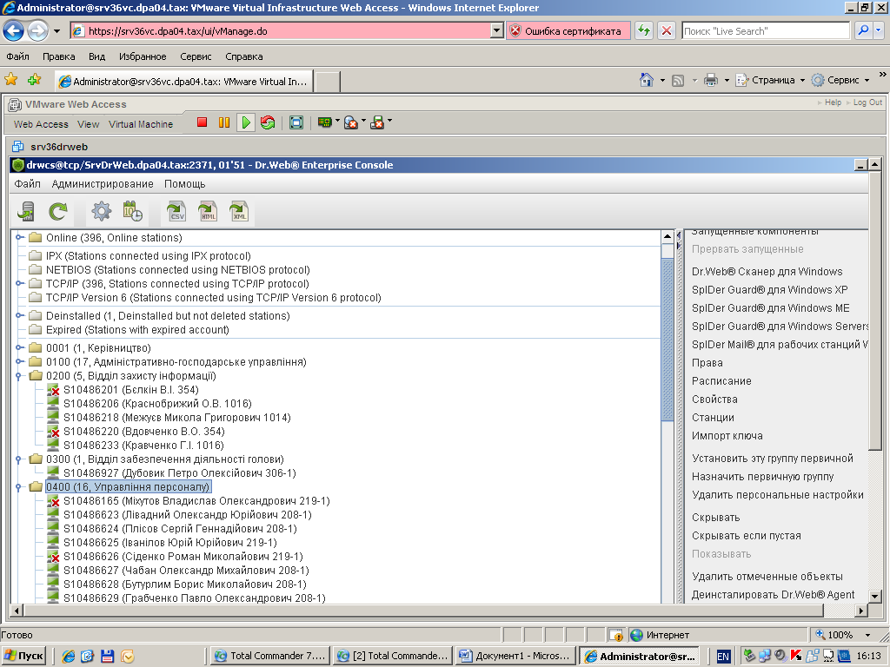The height and width of the screenshot is (667, 890).
Task: Open the Virtual Machine menu
Action: click(141, 124)
